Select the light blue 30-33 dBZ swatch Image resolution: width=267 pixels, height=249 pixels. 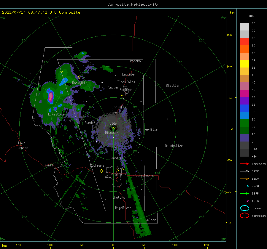click(x=244, y=116)
